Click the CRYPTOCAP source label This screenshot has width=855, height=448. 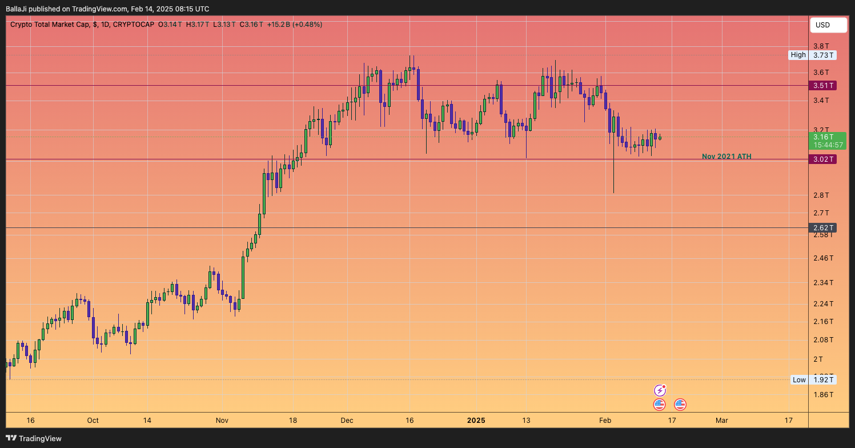click(x=134, y=25)
